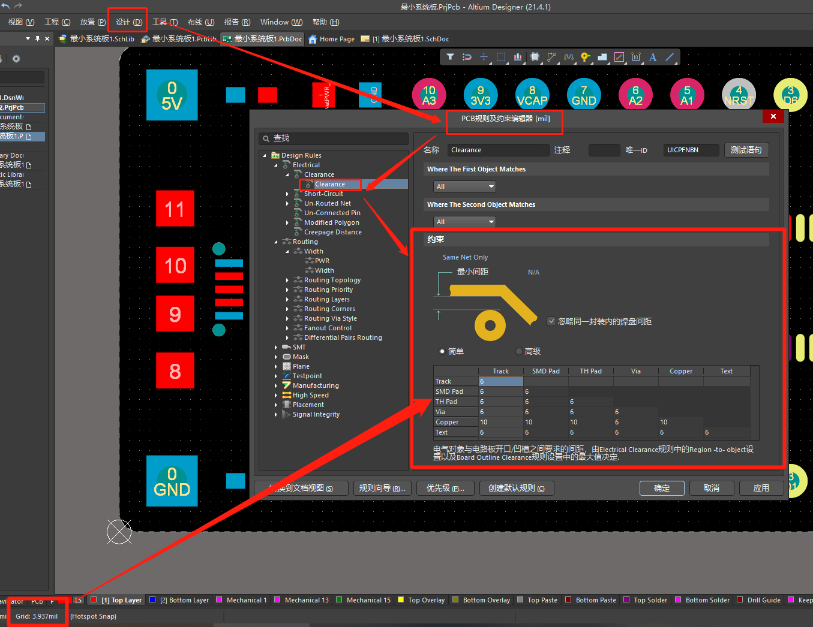Viewport: 813px width, 627px height.
Task: Click the Grid: 3.937mil status text
Action: click(37, 616)
